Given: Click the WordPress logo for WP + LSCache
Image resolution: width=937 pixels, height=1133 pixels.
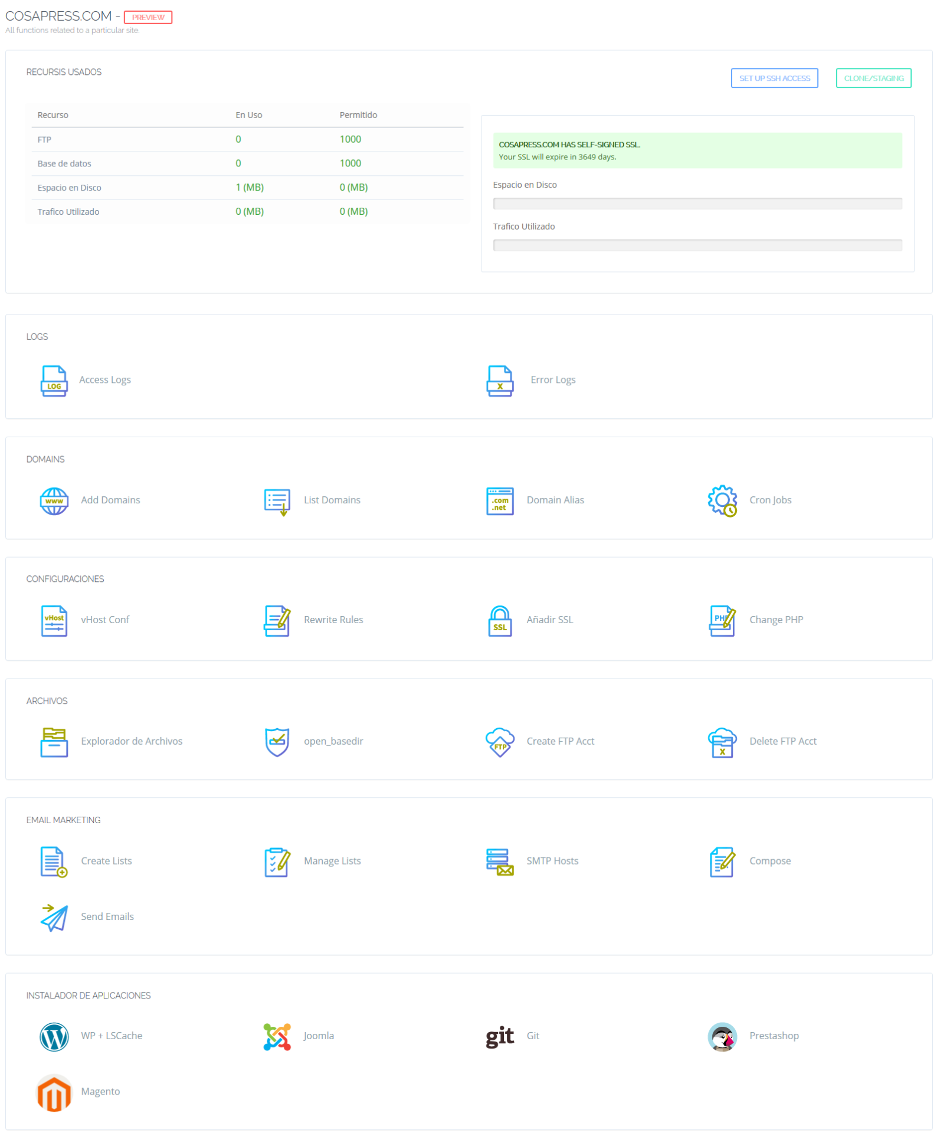Looking at the screenshot, I should [x=54, y=1037].
